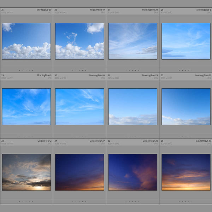This screenshot has width=212, height=212.
Task: Set rating dots under MorningBlue-26
Action: click(x=186, y=136)
